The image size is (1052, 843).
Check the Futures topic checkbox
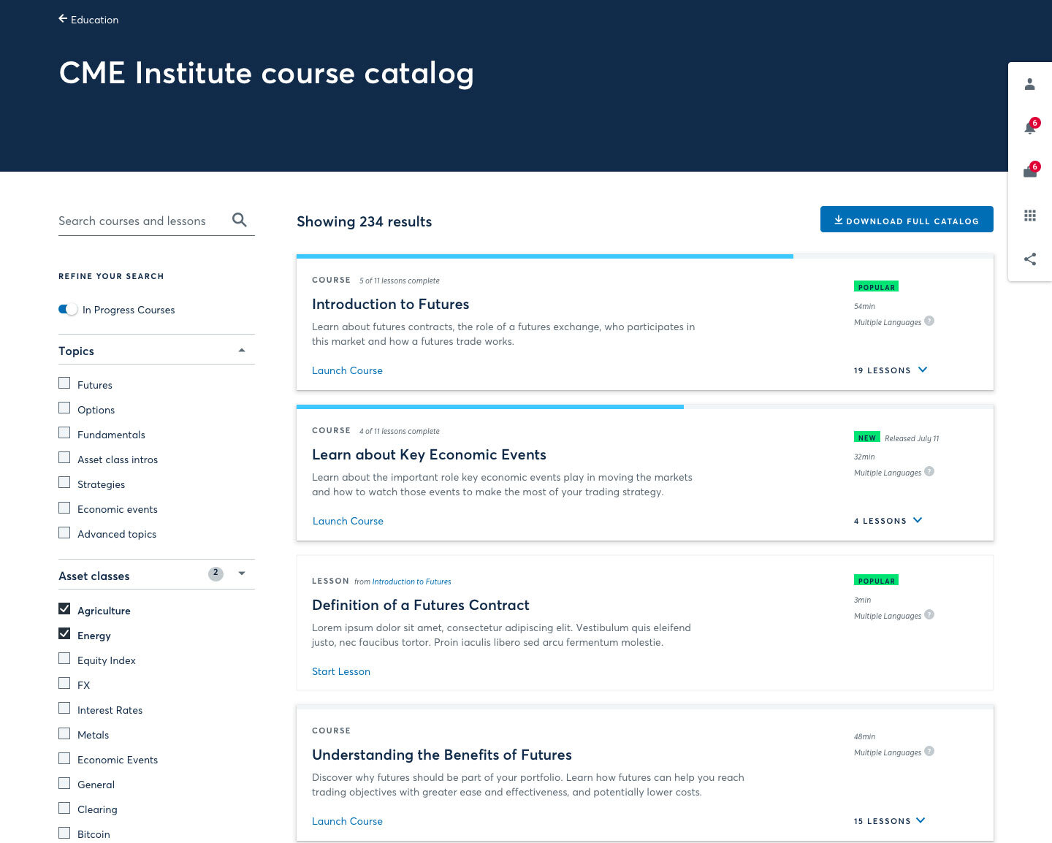(64, 384)
